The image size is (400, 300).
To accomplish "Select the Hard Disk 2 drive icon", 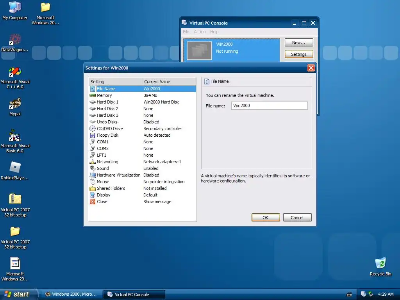I will 93,109.
